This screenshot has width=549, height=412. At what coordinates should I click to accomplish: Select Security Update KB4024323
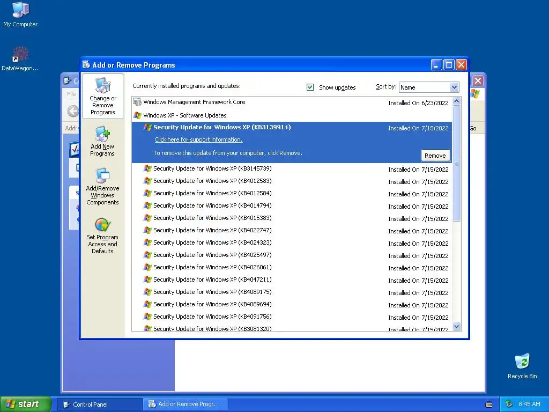[x=292, y=243]
